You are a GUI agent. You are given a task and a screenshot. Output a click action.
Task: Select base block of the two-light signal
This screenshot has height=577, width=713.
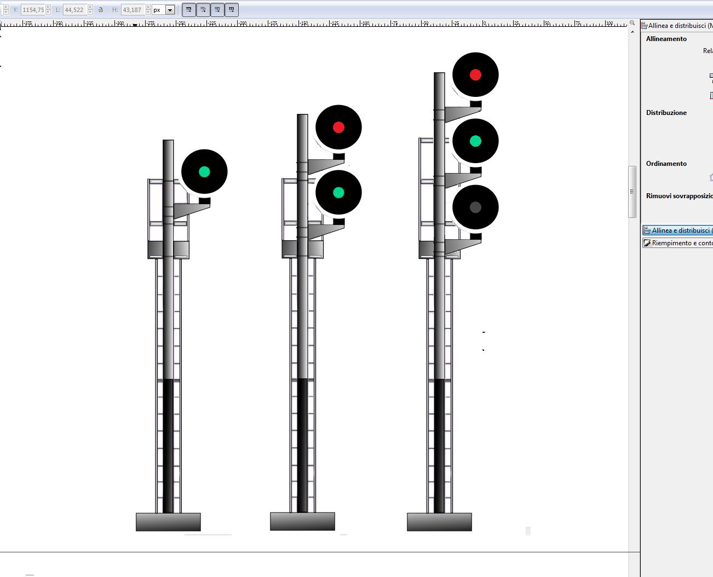click(302, 521)
